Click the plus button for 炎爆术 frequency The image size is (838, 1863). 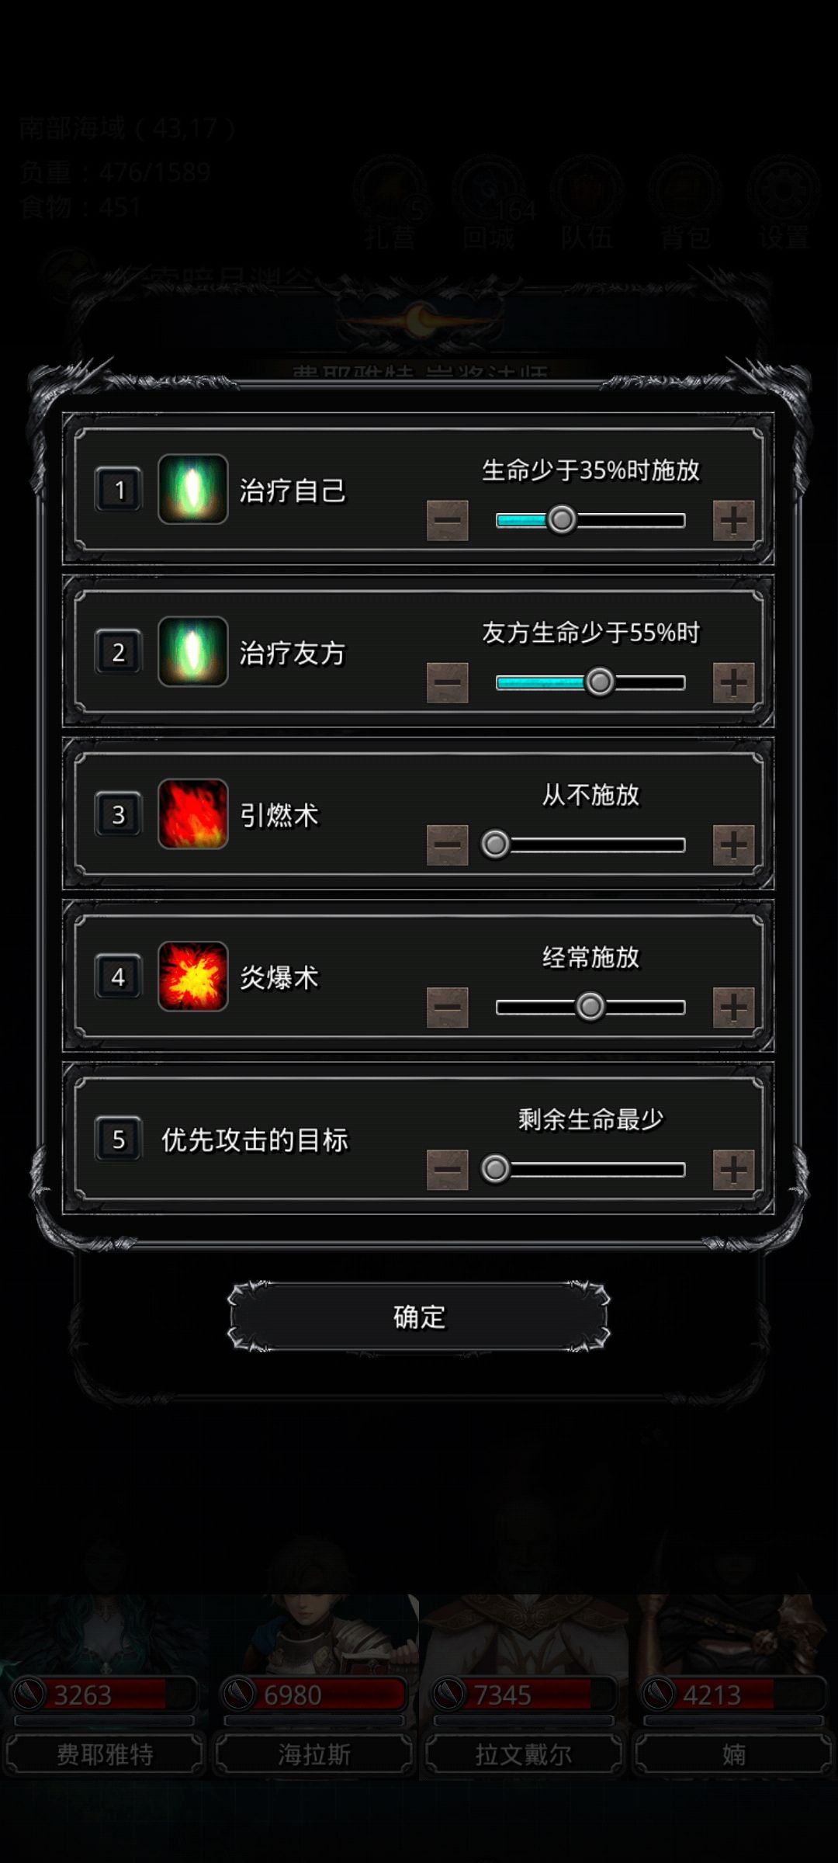pos(733,1007)
